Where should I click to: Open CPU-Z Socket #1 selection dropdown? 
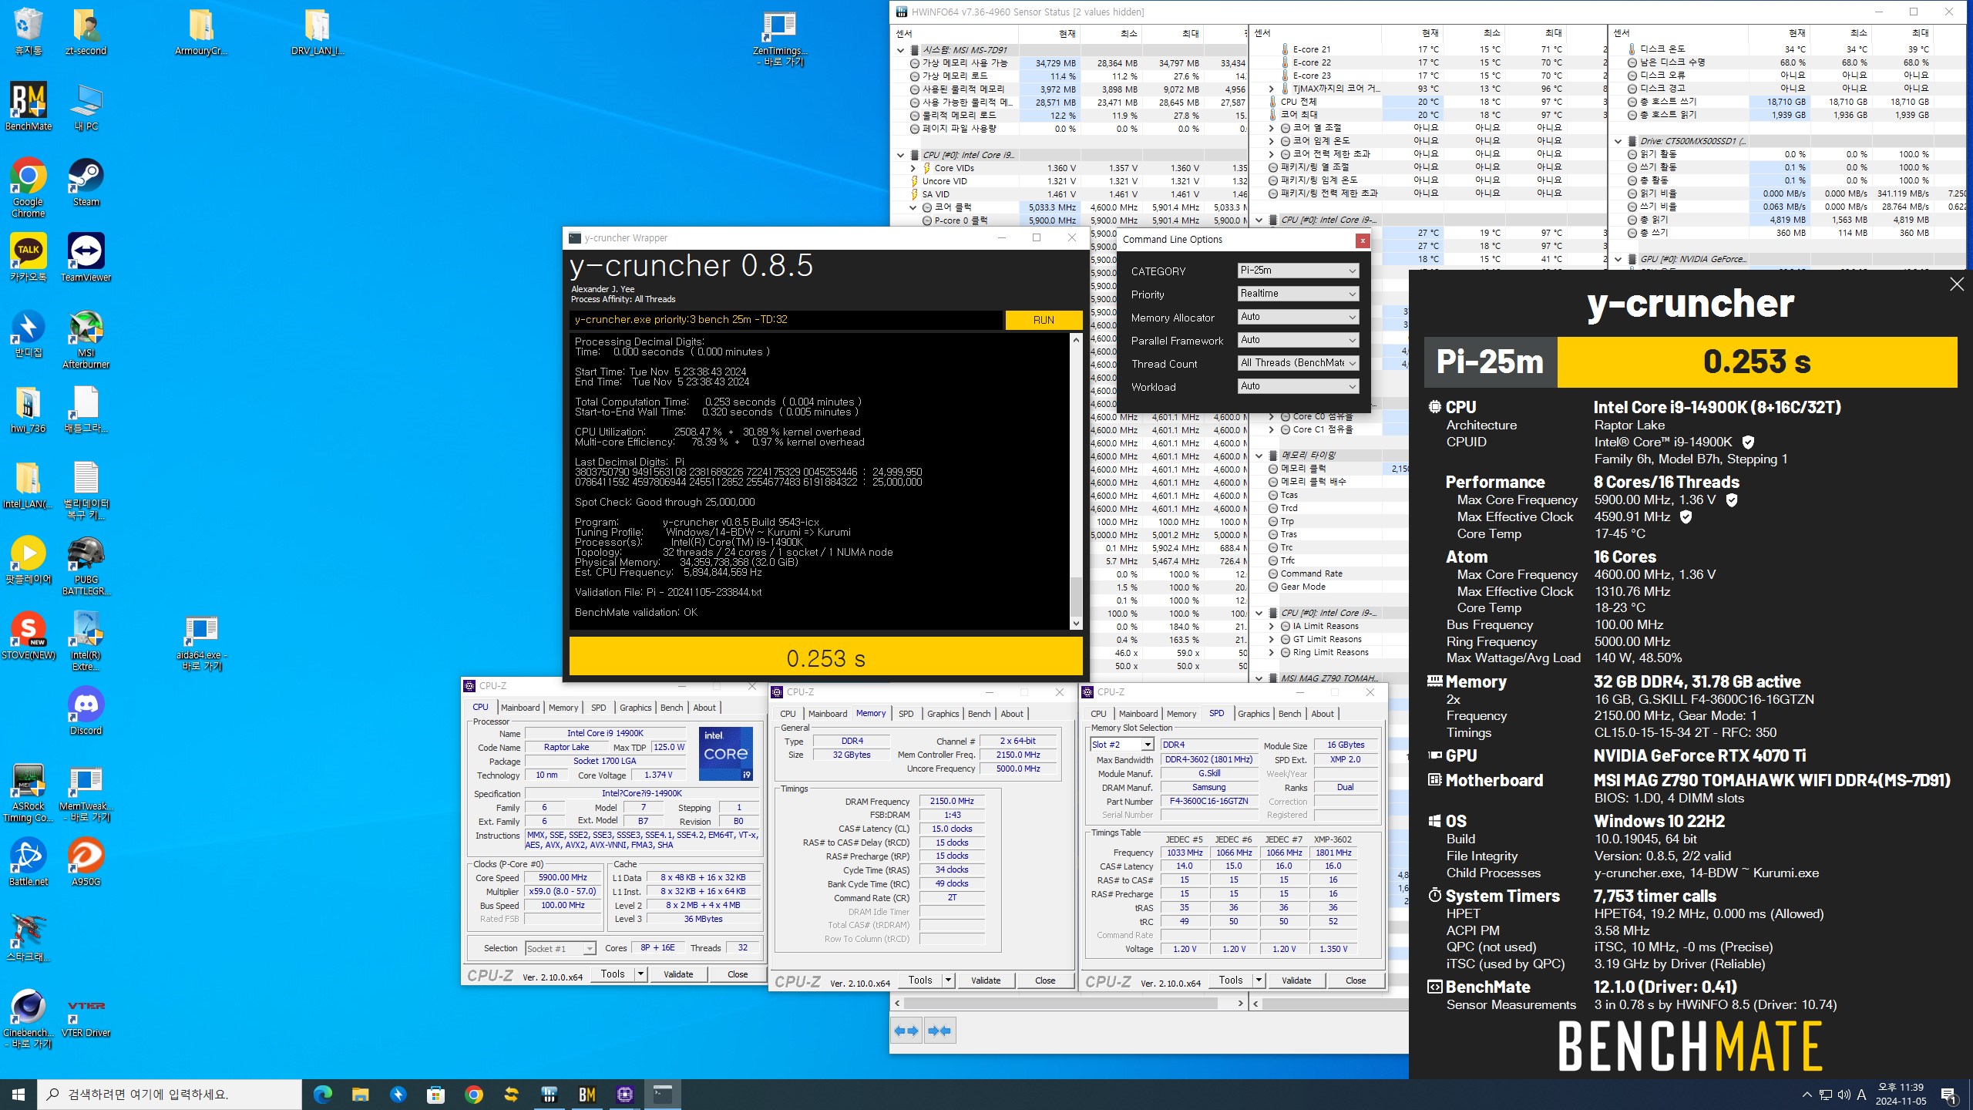[x=560, y=948]
